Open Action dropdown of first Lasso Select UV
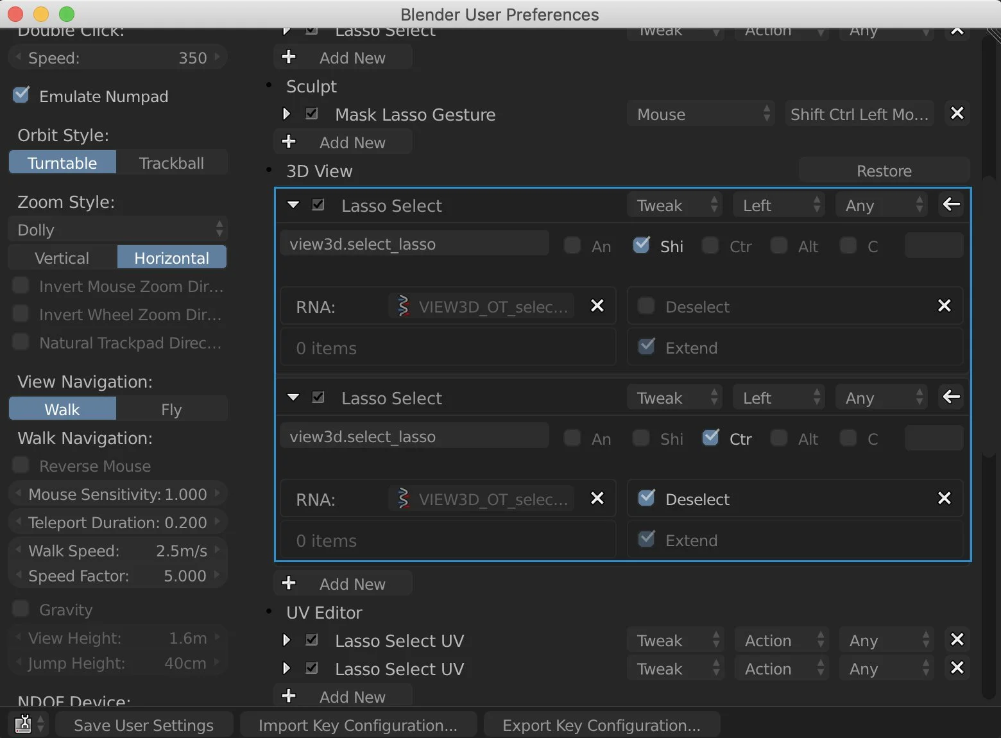1001x738 pixels. coord(782,640)
